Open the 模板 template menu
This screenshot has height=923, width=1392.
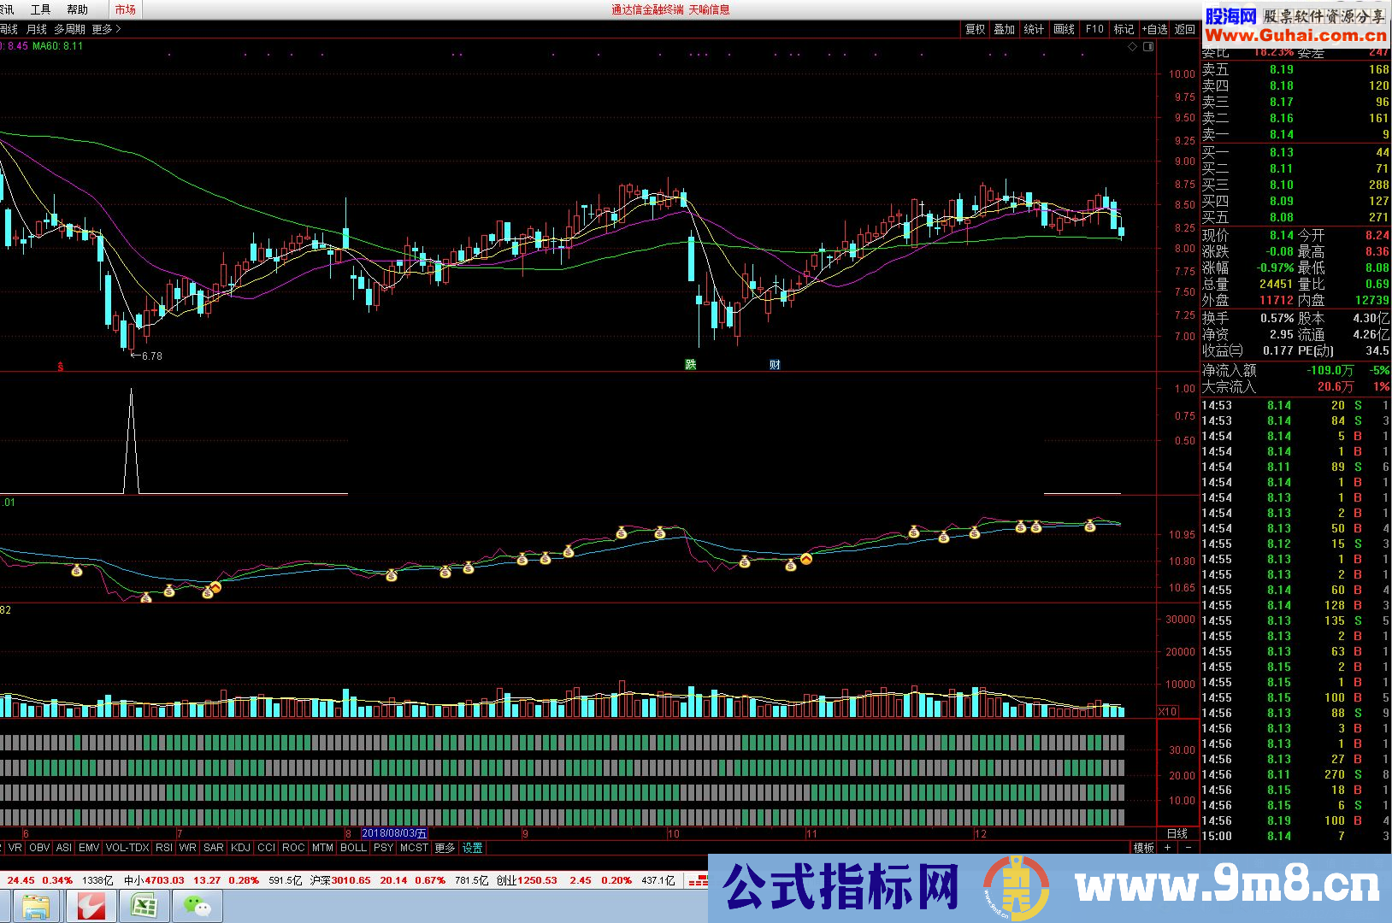coord(1143,849)
